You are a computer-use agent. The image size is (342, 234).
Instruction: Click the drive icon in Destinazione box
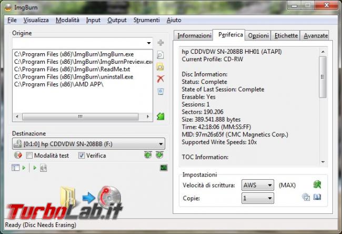point(18,144)
